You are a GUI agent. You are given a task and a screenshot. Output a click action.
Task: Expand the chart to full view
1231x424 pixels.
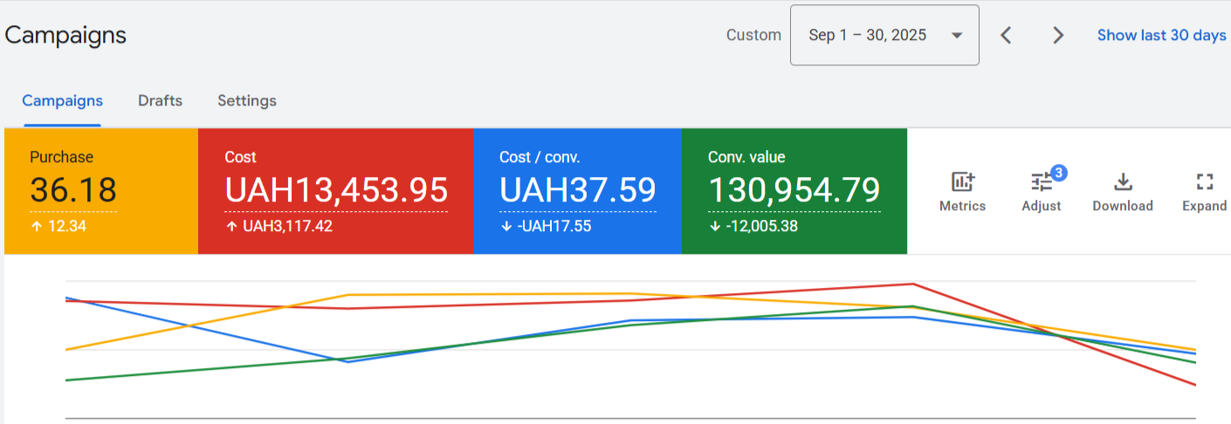tap(1205, 191)
